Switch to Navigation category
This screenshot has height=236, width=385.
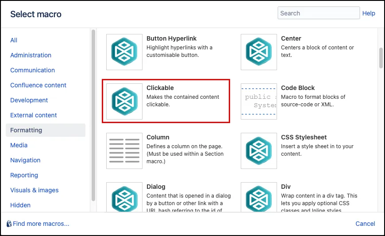pos(25,160)
